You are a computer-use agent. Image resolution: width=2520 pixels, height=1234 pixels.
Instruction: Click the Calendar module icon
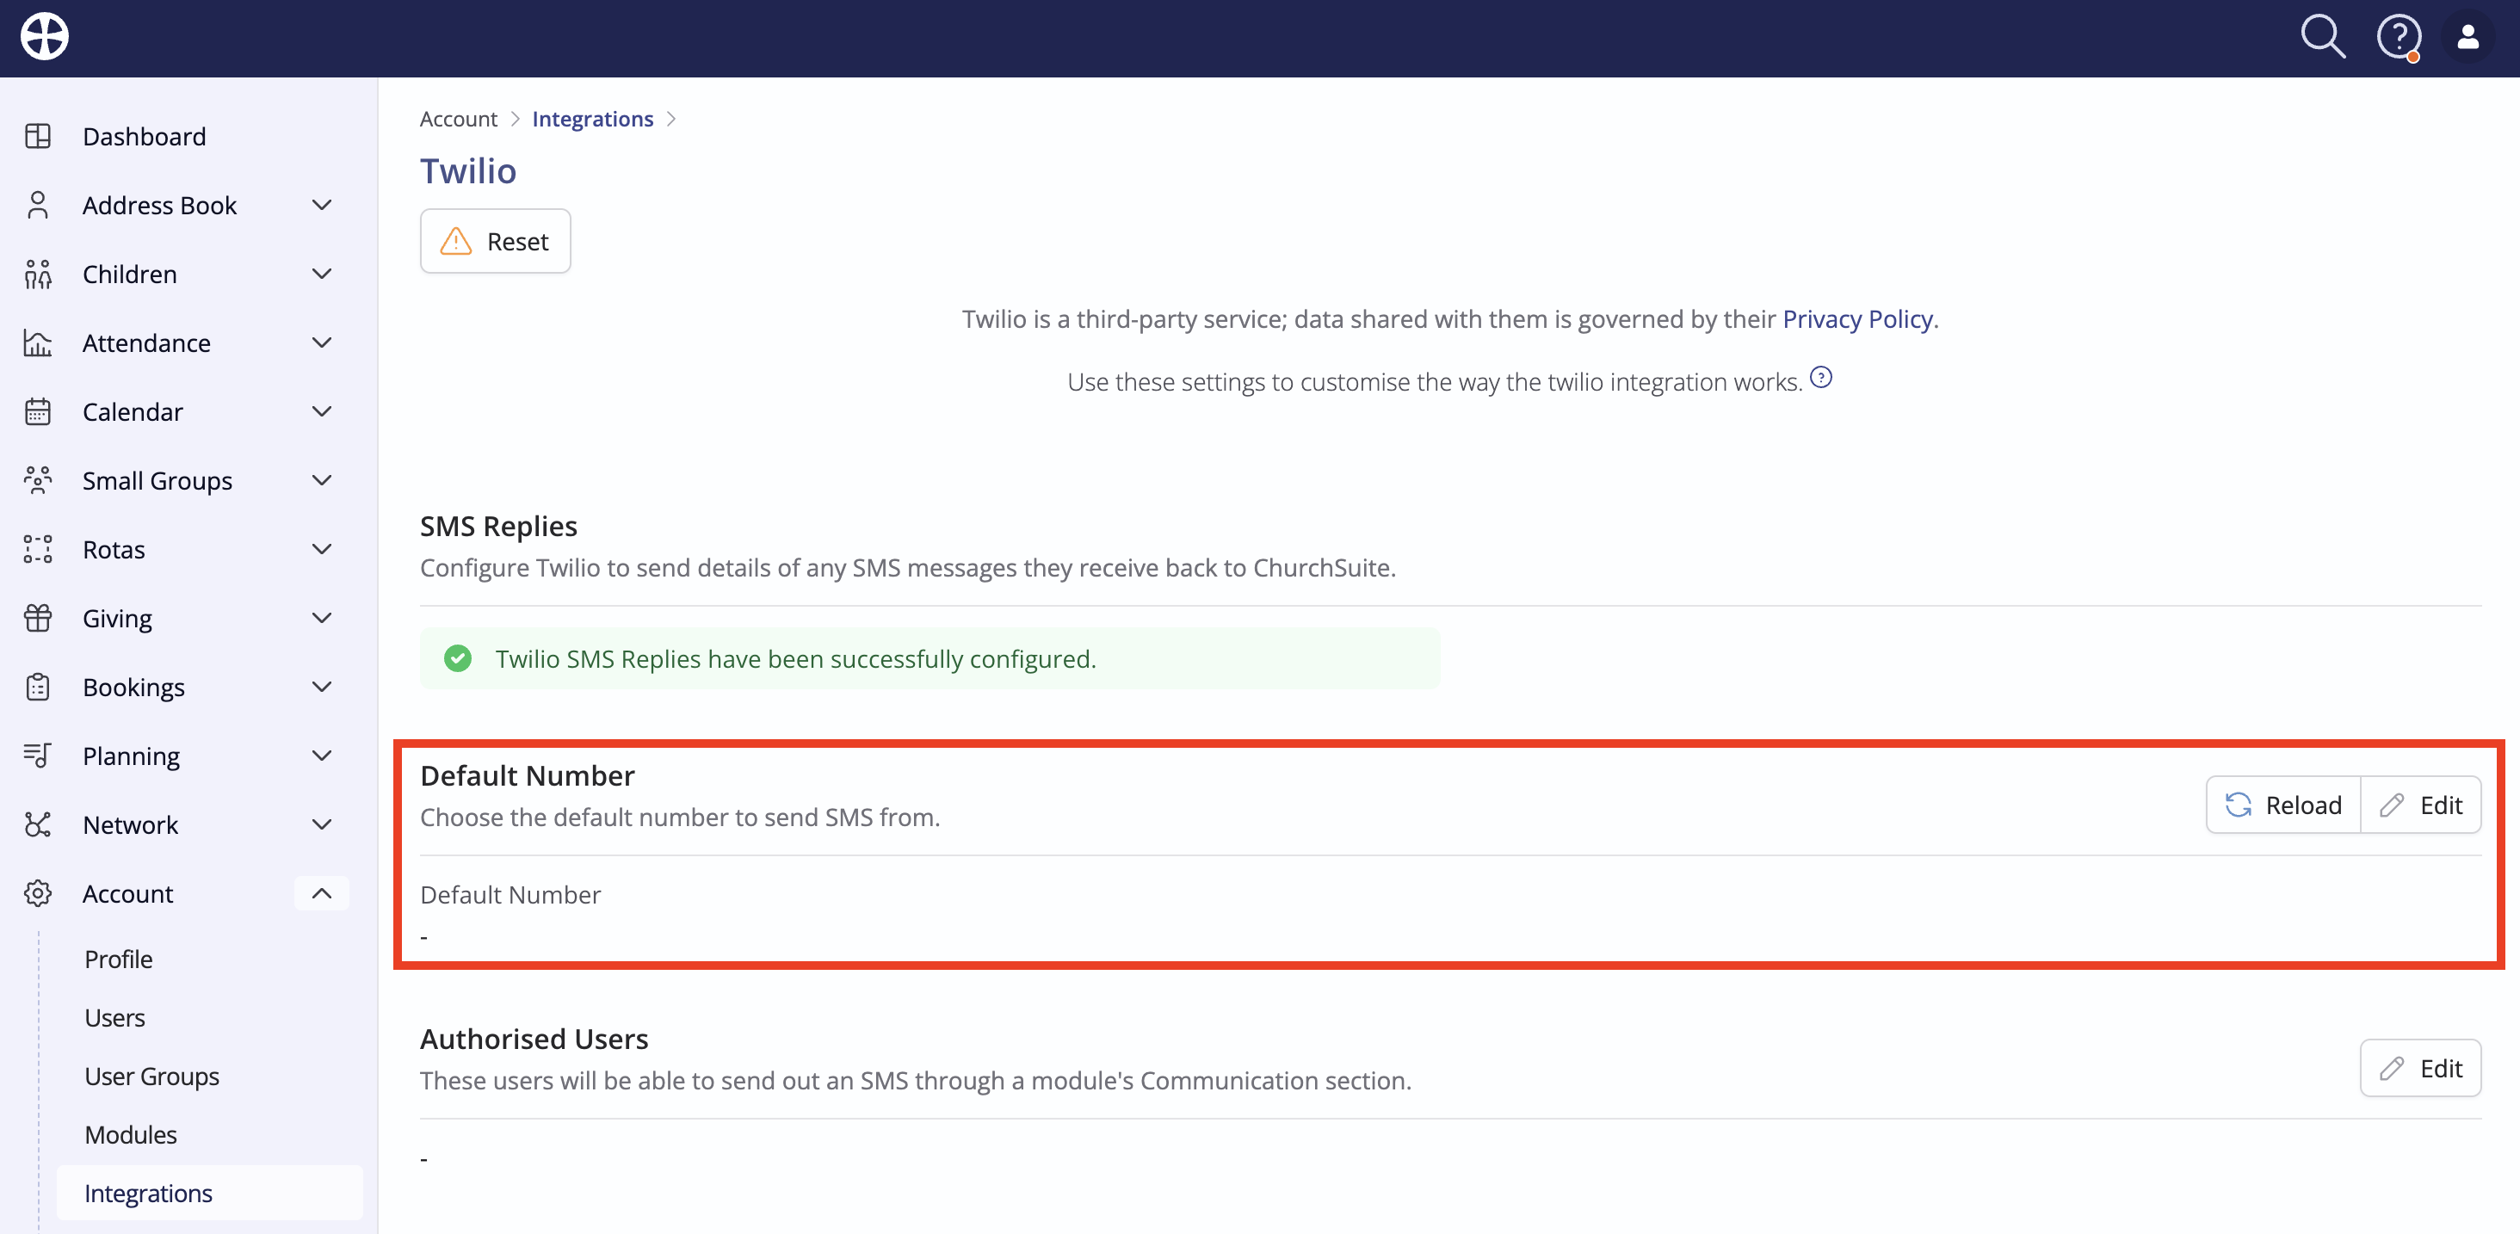pyautogui.click(x=38, y=411)
